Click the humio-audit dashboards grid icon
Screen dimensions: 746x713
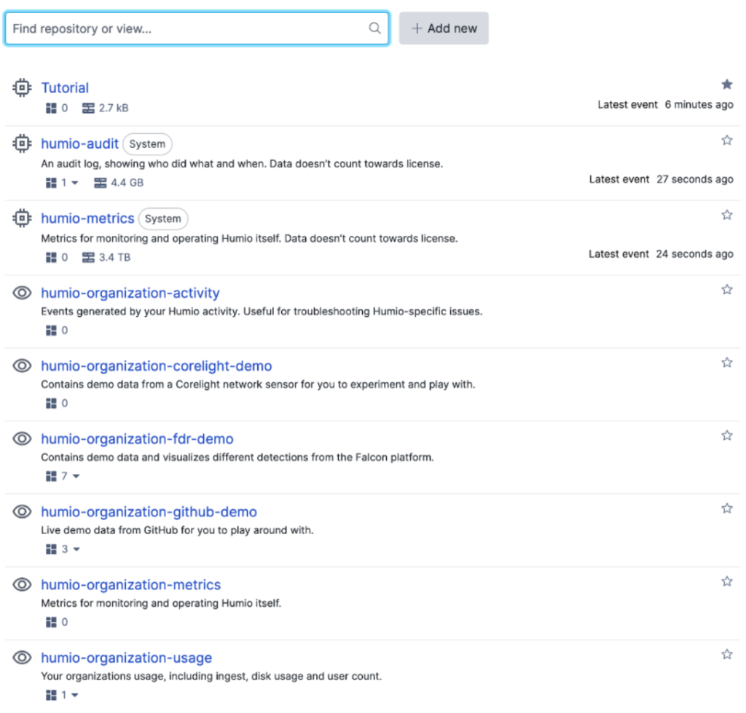point(51,183)
